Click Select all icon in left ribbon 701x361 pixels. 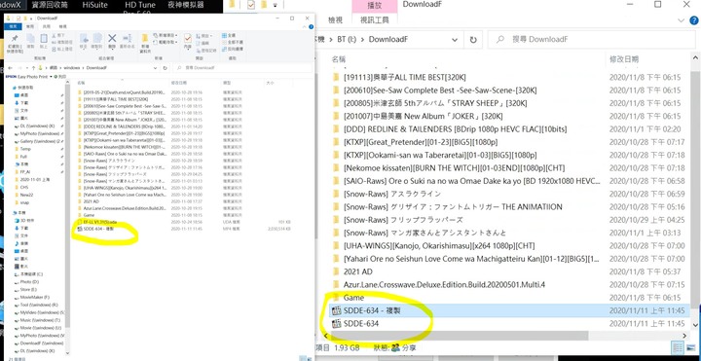coord(224,35)
